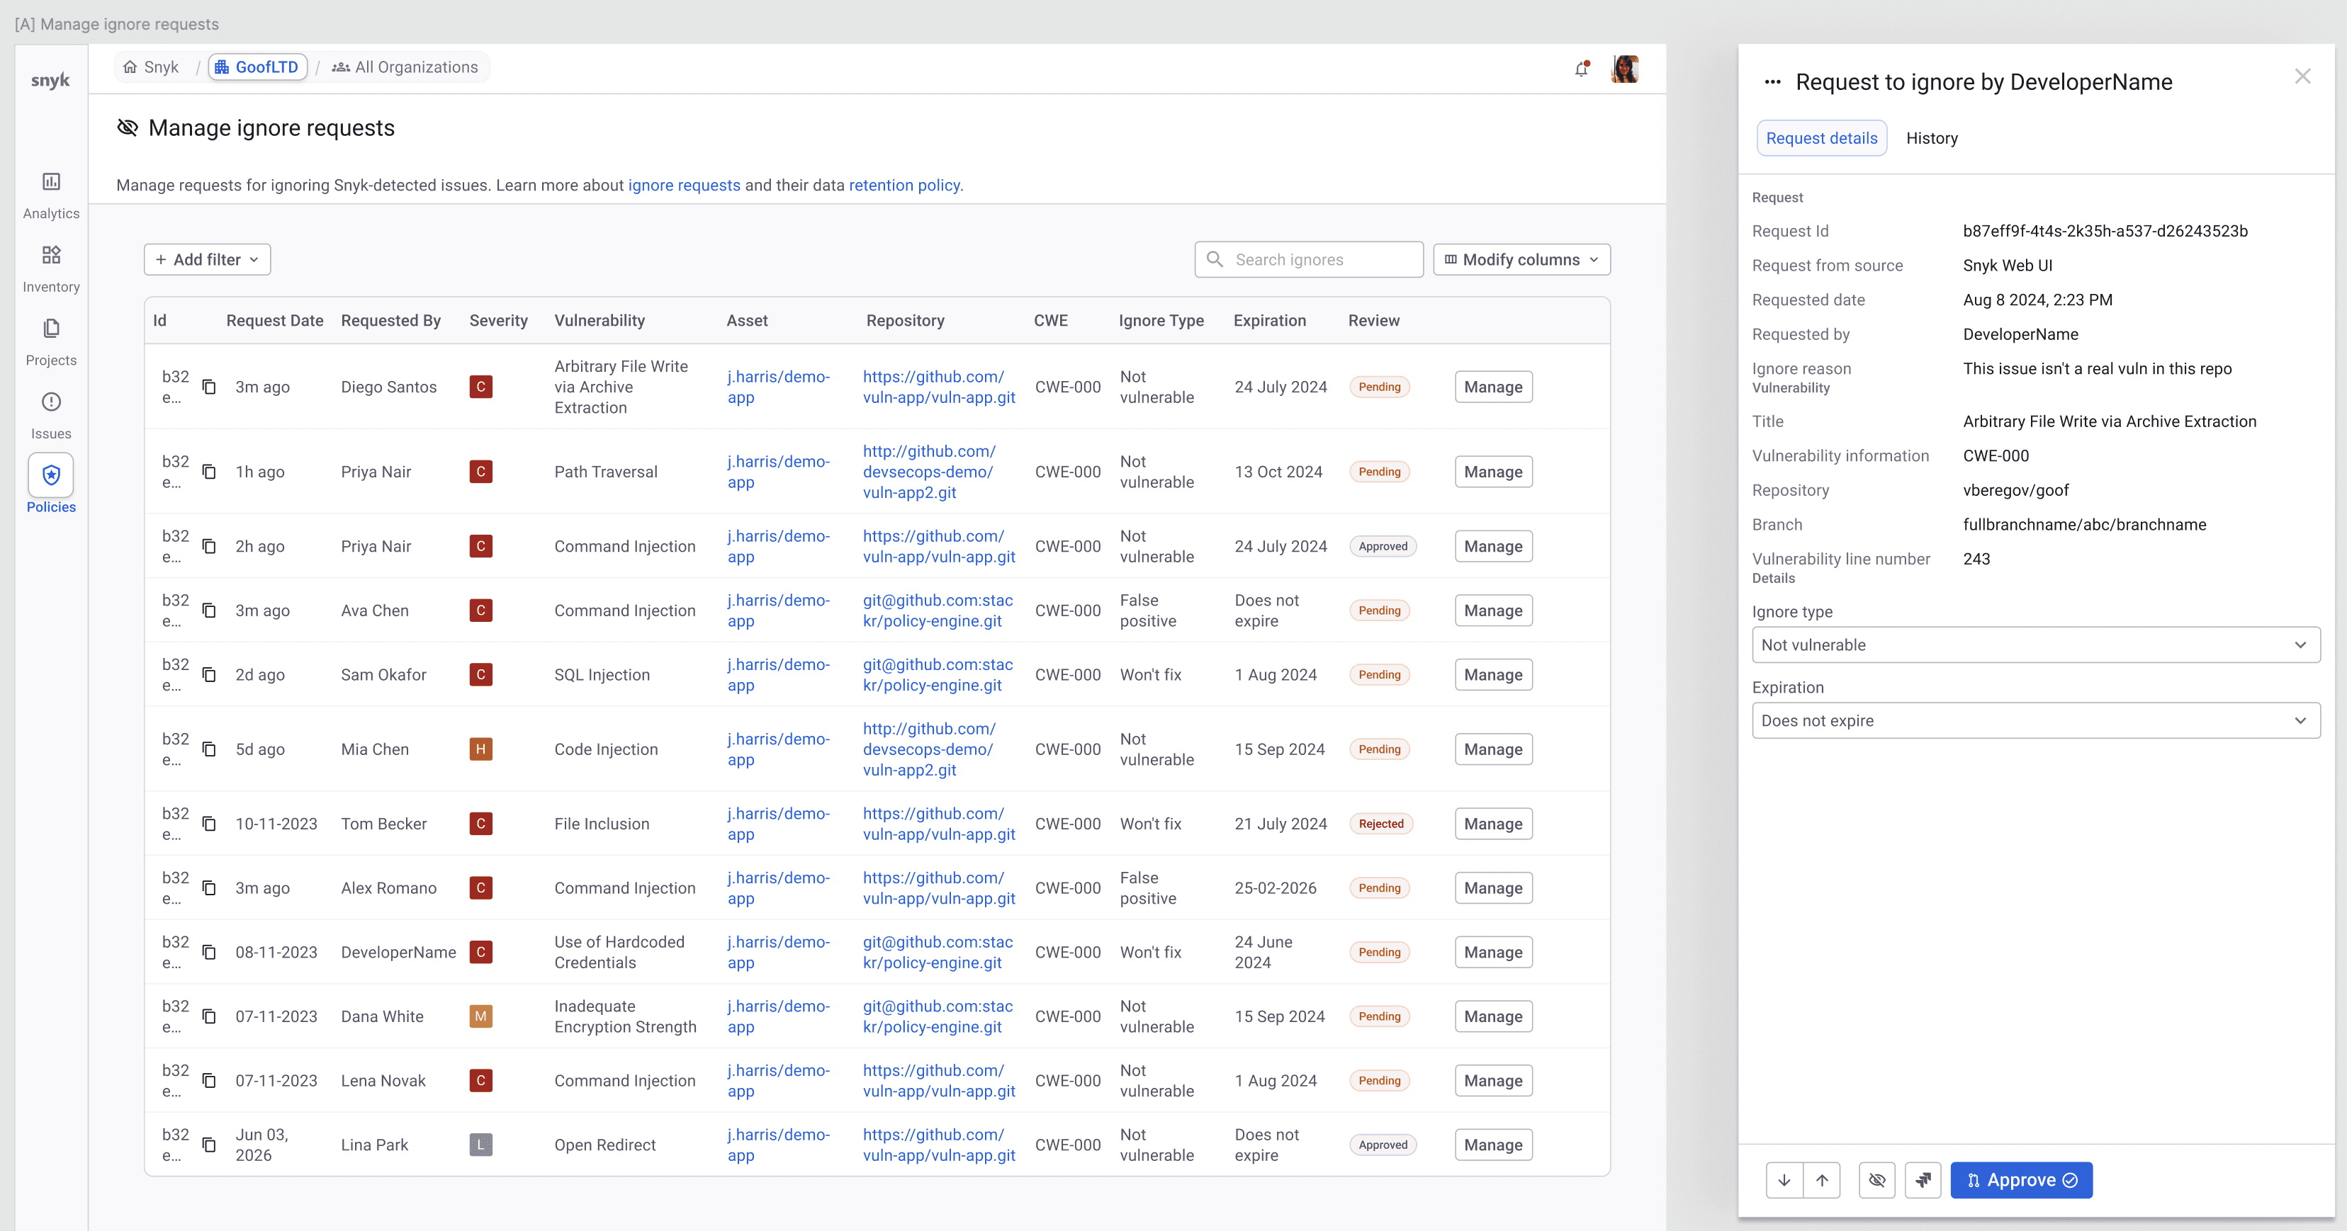This screenshot has height=1231, width=2347.
Task: Open Analytics in the sidebar
Action: click(x=51, y=195)
